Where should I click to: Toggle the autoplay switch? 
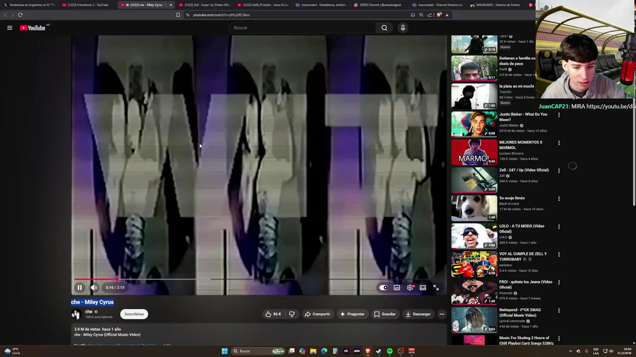pyautogui.click(x=384, y=288)
